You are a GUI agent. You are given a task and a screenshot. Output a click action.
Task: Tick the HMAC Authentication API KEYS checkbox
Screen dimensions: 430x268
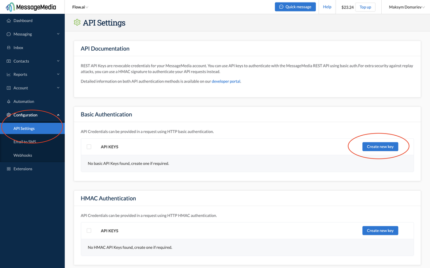tap(89, 231)
